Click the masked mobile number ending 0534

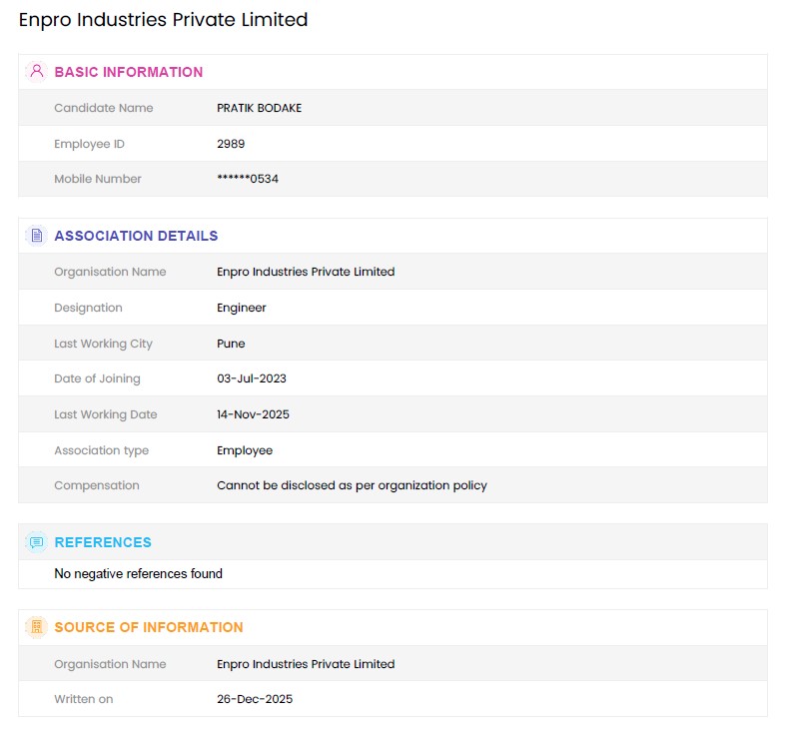pos(249,179)
